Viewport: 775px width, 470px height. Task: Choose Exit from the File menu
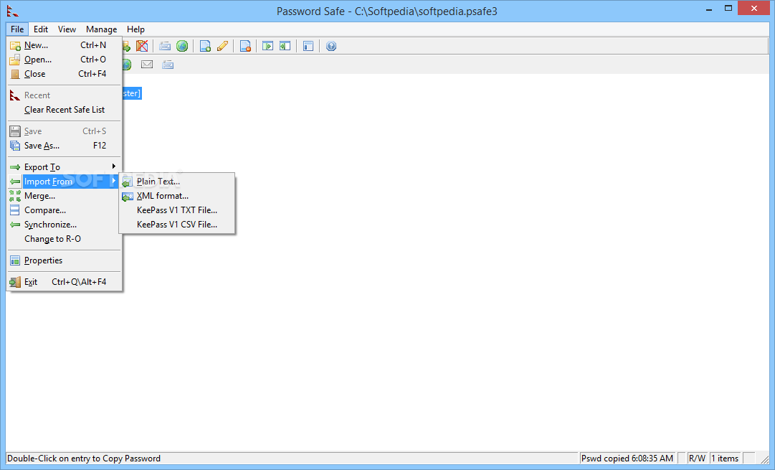[x=65, y=281]
